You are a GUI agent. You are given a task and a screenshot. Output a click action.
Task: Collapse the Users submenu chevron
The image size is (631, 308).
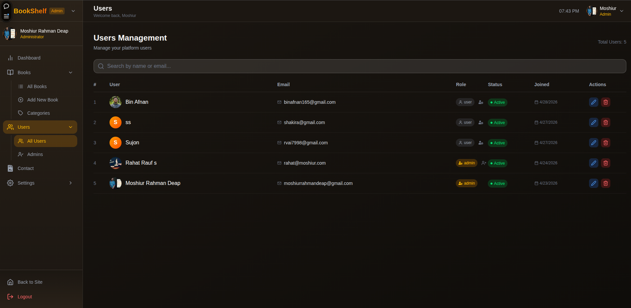(x=71, y=127)
